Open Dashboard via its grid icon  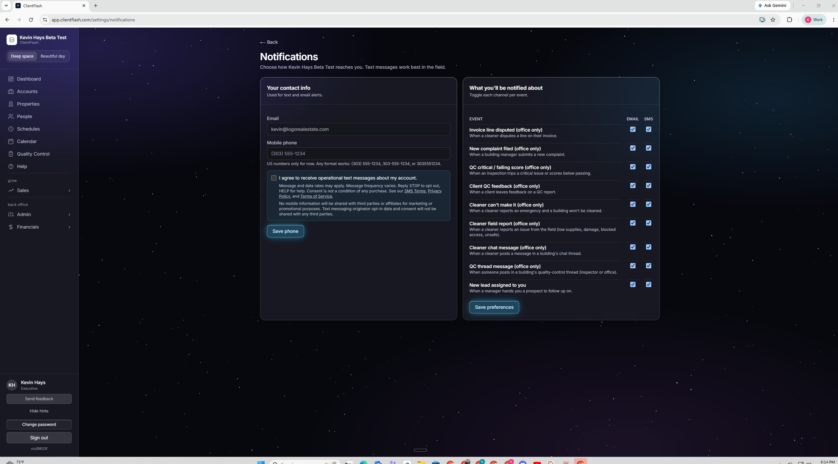(11, 79)
